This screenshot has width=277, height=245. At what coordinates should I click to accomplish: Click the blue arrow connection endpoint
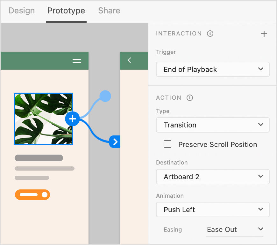(115, 142)
